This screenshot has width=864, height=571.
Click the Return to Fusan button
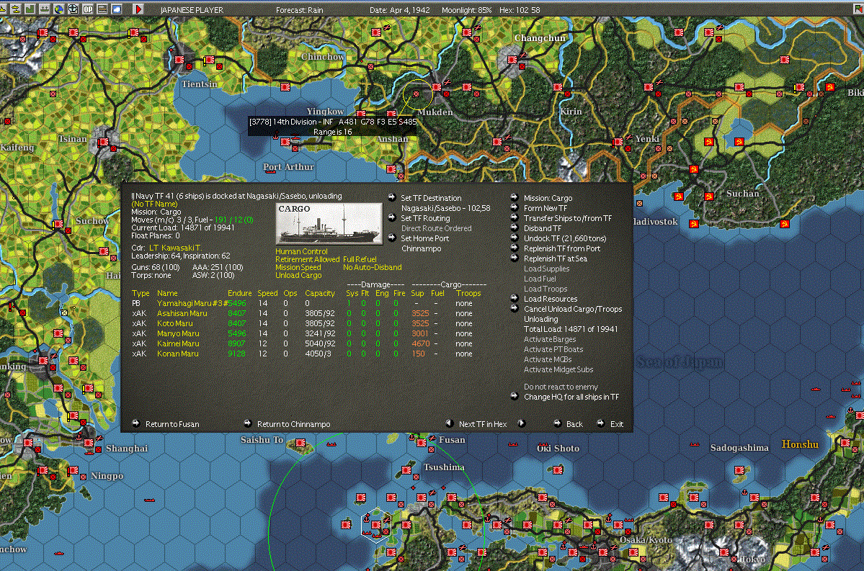point(172,425)
